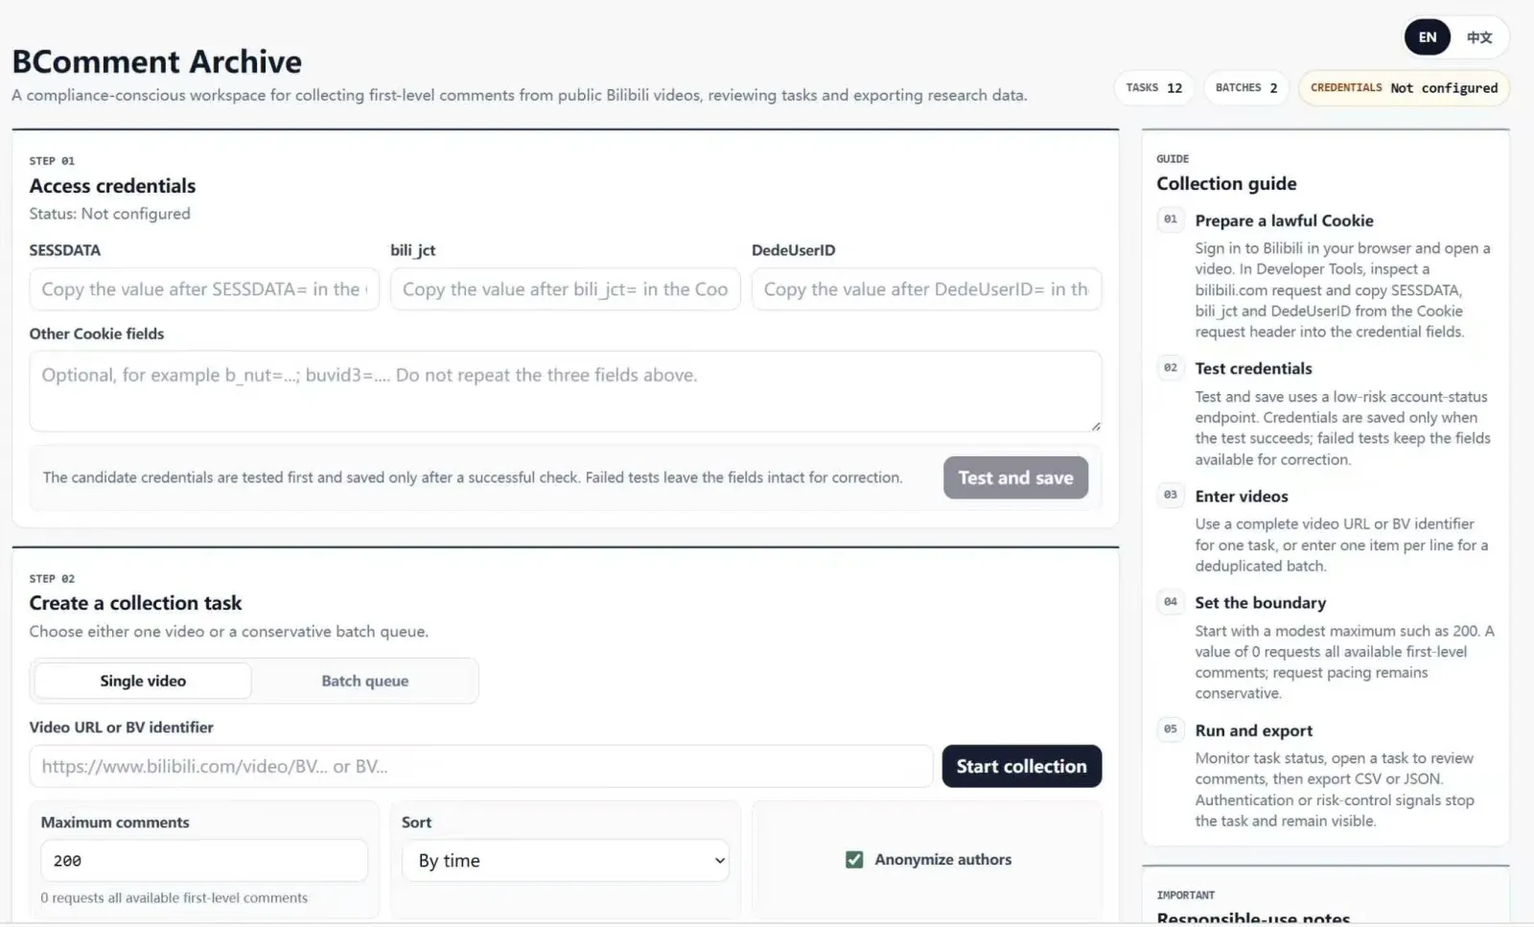Click the 'Test credentials' guide heading
The height and width of the screenshot is (927, 1534).
coord(1253,368)
